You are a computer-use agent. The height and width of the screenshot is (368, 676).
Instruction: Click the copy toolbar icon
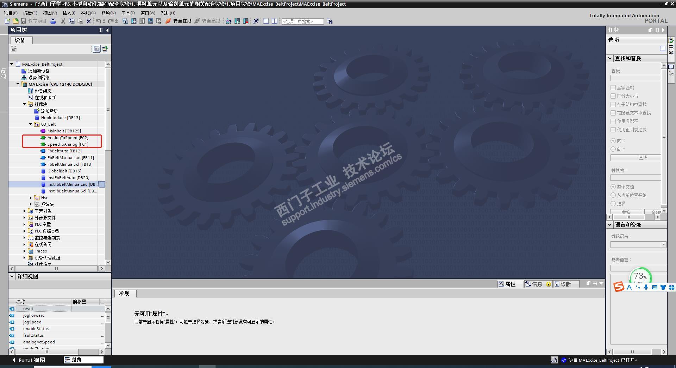point(71,21)
